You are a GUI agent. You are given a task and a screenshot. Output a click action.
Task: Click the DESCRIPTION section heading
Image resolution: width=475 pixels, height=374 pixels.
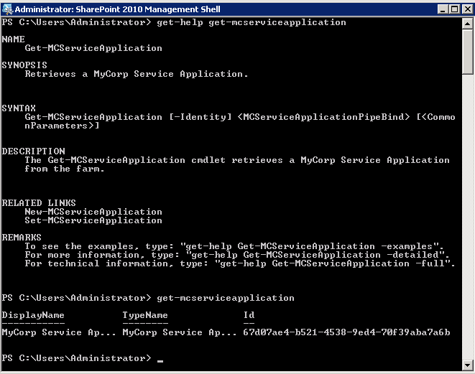coord(33,151)
